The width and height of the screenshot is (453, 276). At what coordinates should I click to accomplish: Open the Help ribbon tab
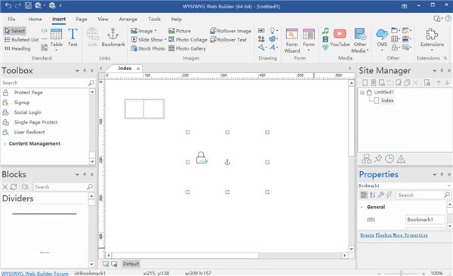[x=176, y=19]
